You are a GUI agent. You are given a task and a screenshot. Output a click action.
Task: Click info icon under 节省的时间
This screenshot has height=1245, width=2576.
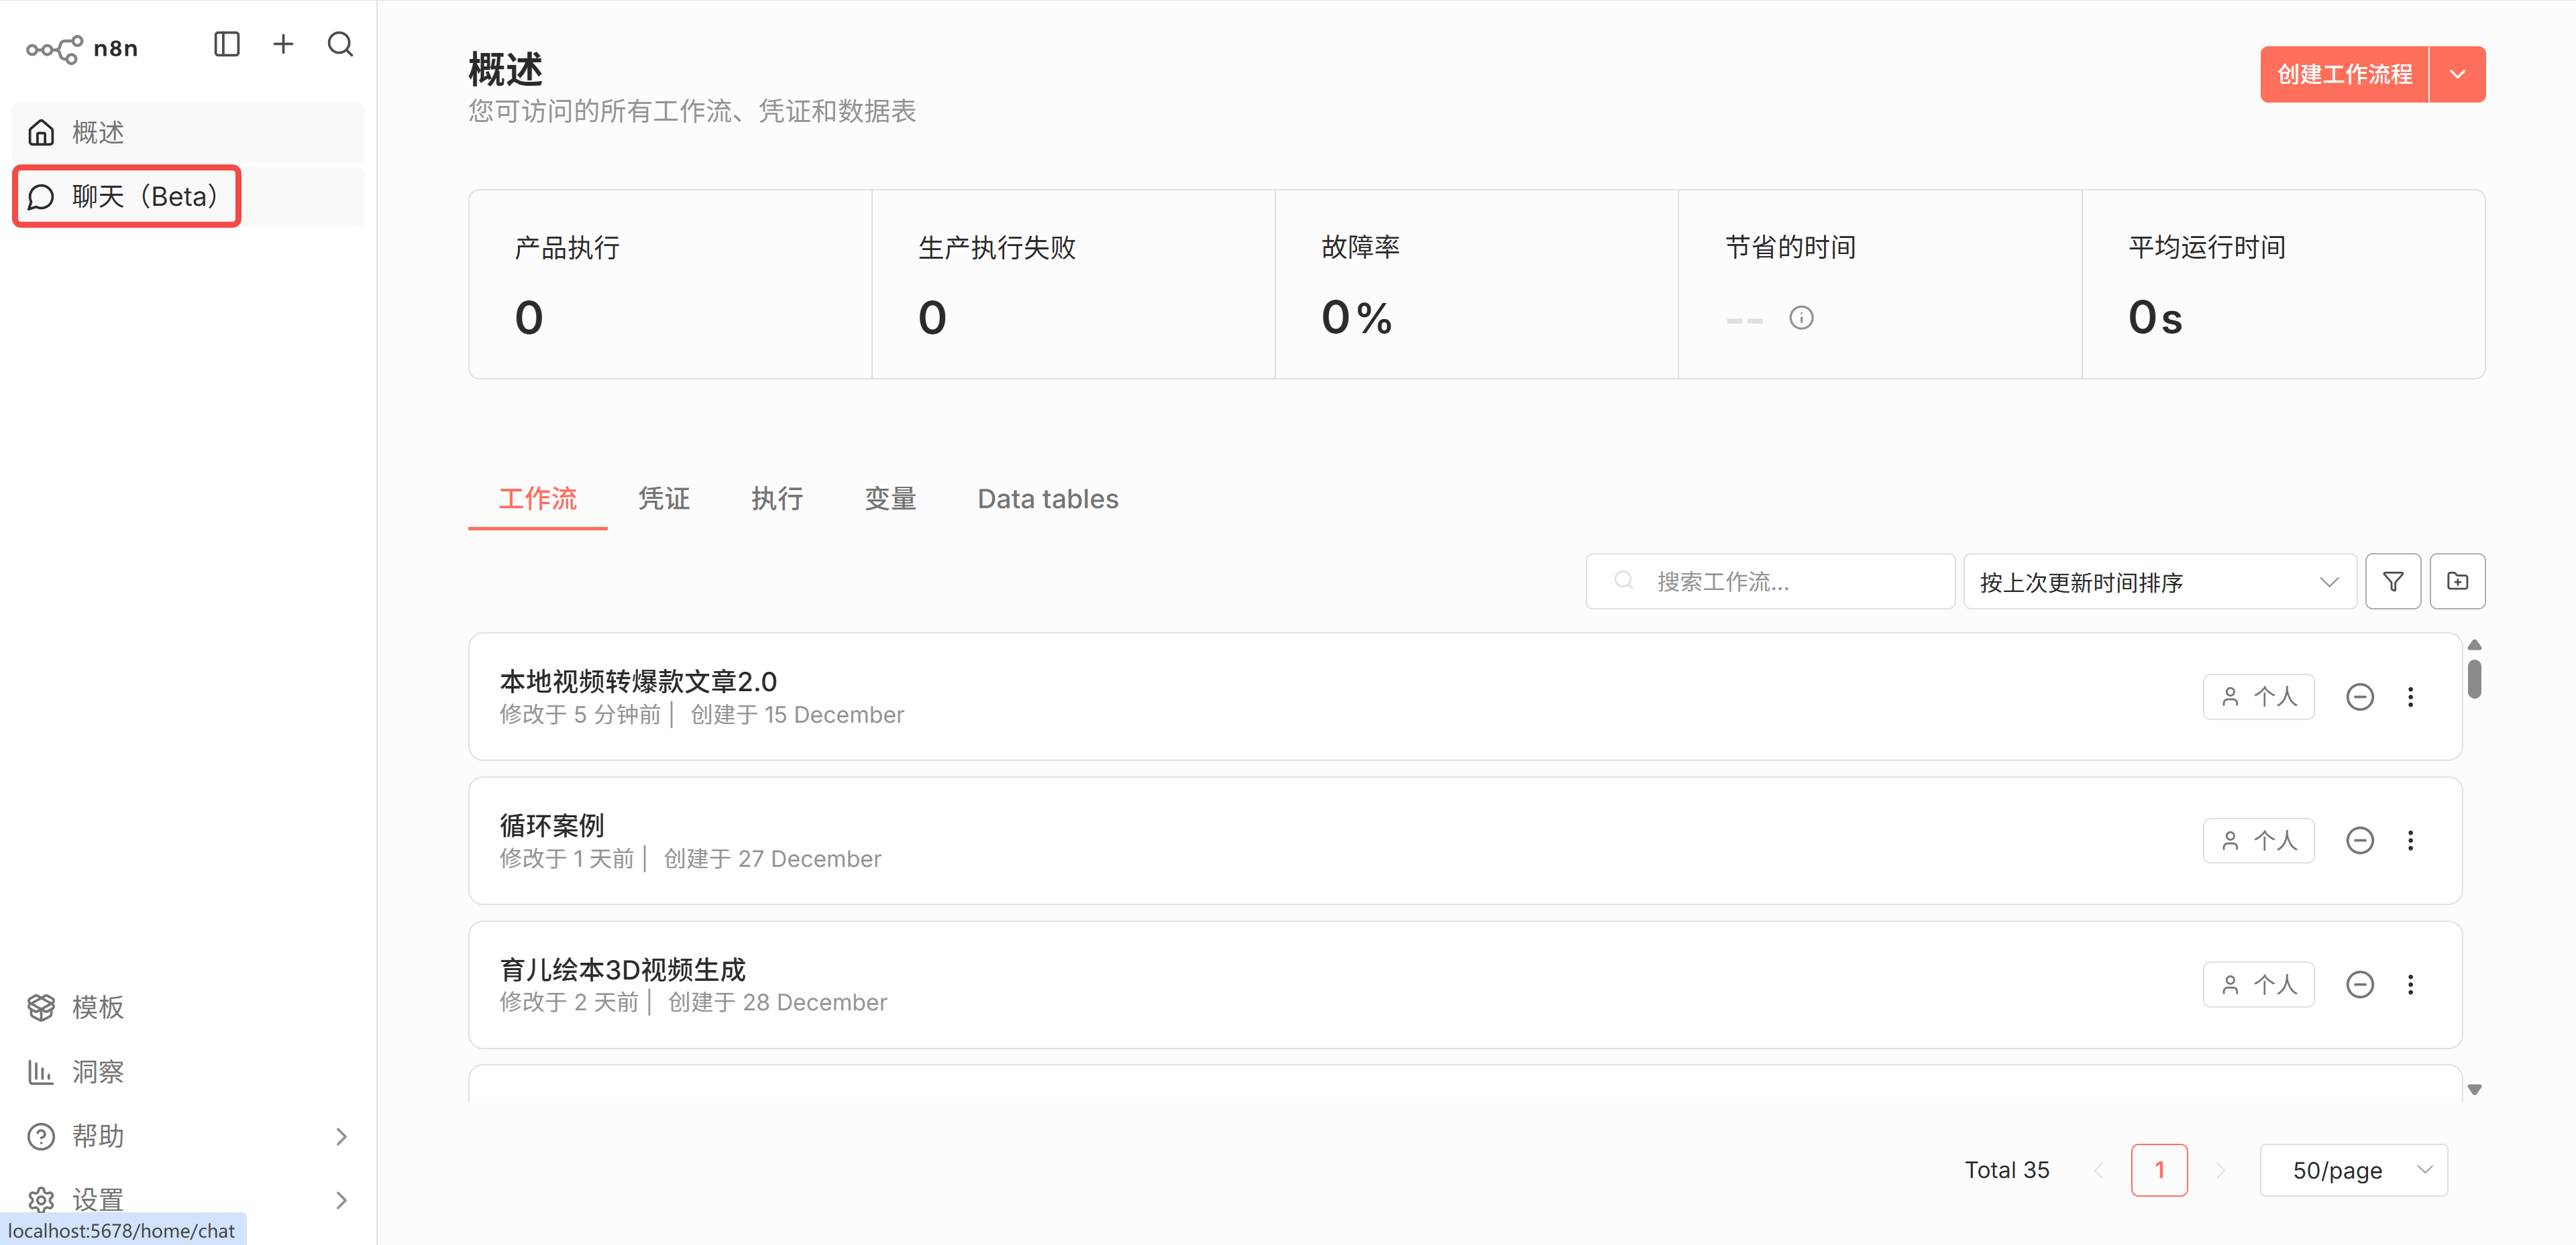pyautogui.click(x=1801, y=318)
